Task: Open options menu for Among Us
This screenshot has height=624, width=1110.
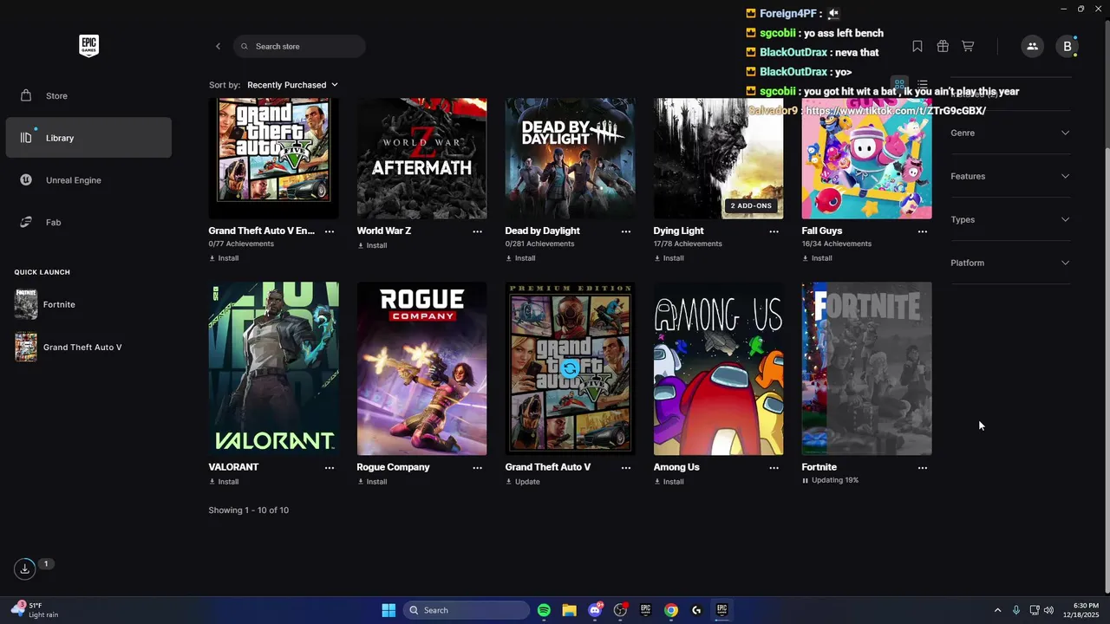Action: tap(774, 468)
